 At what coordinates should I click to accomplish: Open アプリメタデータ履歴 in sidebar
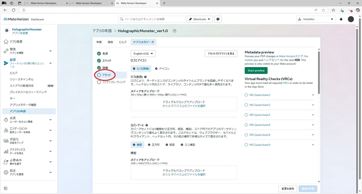click(x=23, y=105)
